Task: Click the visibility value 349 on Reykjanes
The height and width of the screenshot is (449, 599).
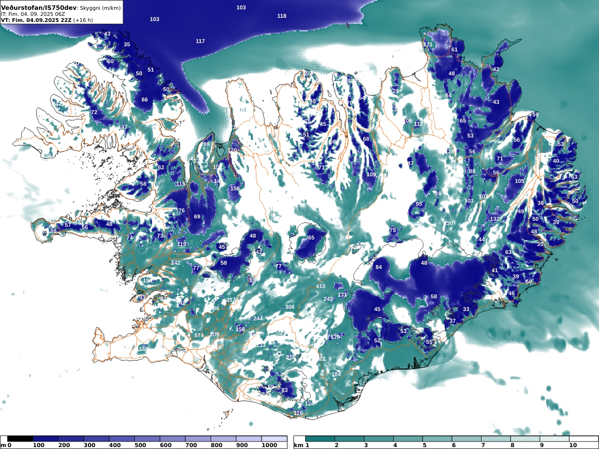Action: pos(143,349)
